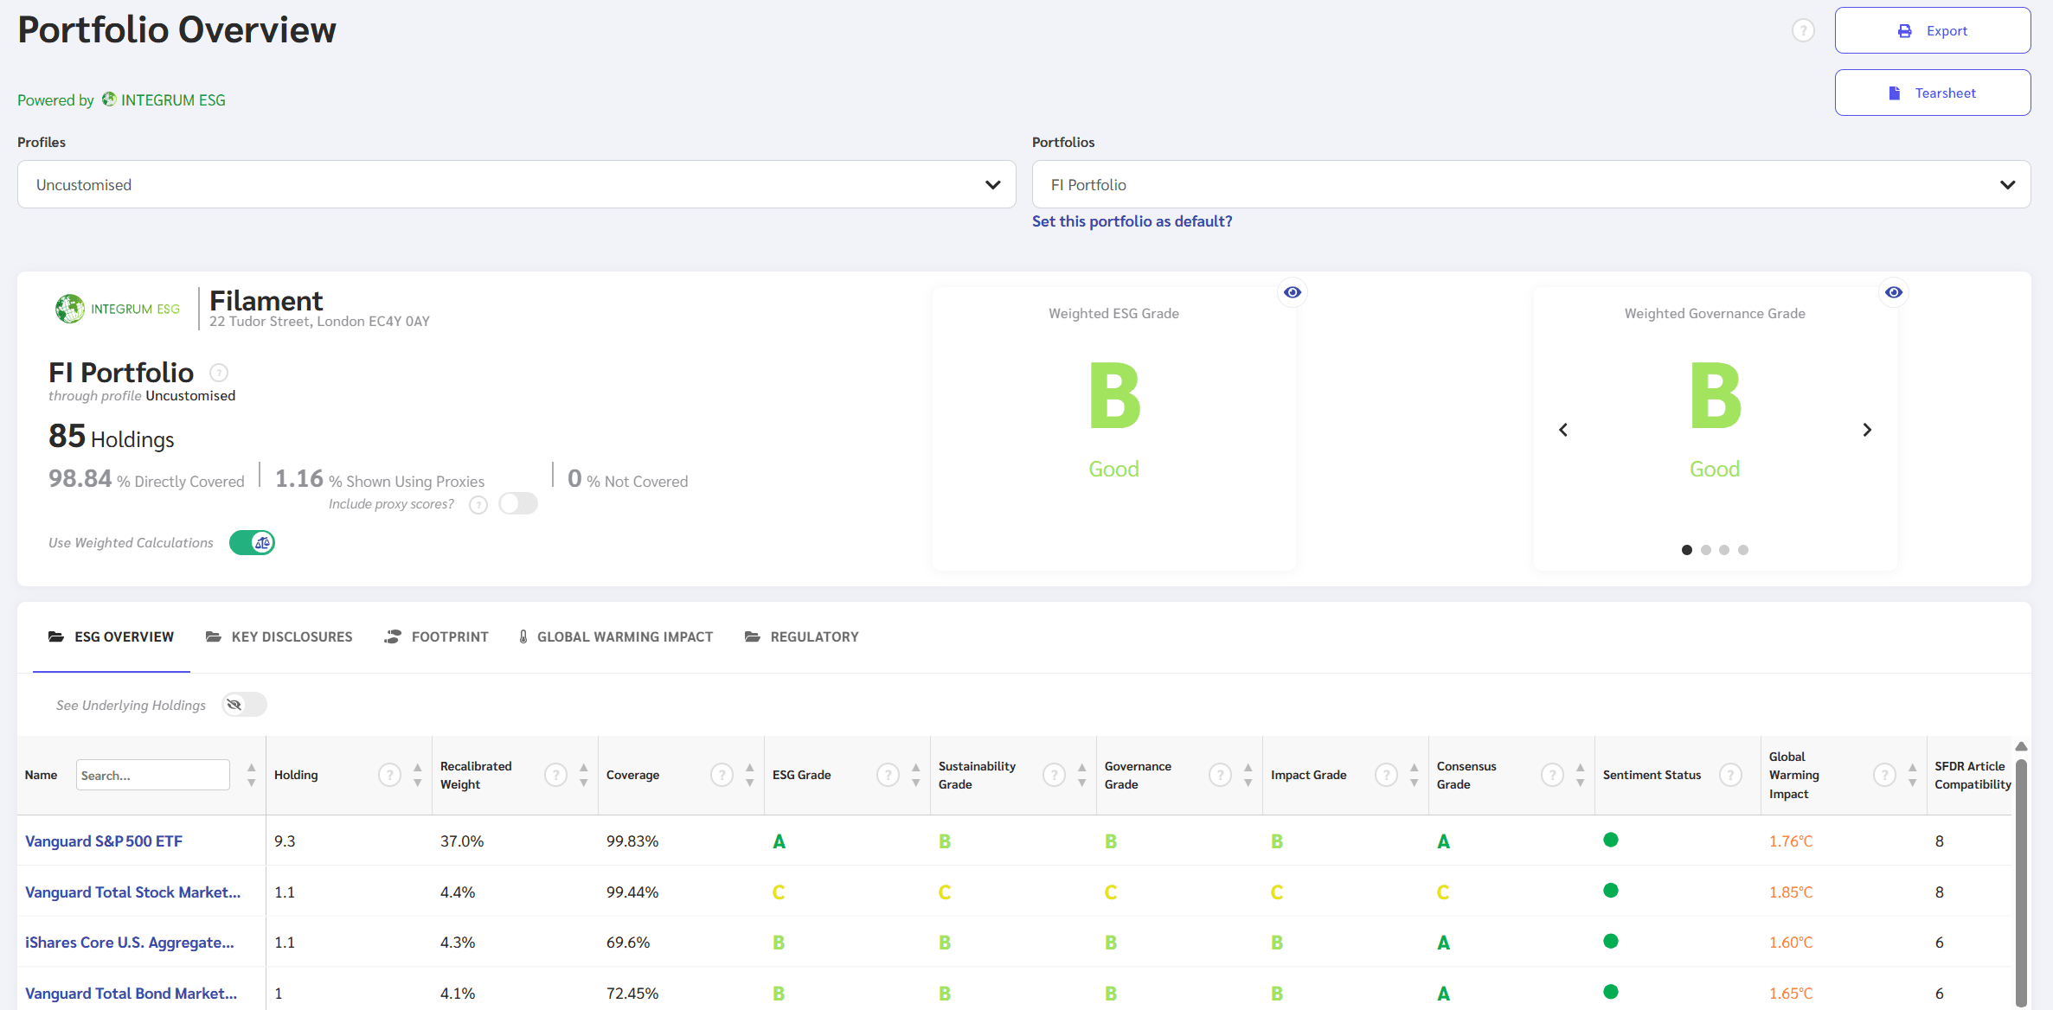Click help icon in Consensus Grade header

(x=1553, y=775)
